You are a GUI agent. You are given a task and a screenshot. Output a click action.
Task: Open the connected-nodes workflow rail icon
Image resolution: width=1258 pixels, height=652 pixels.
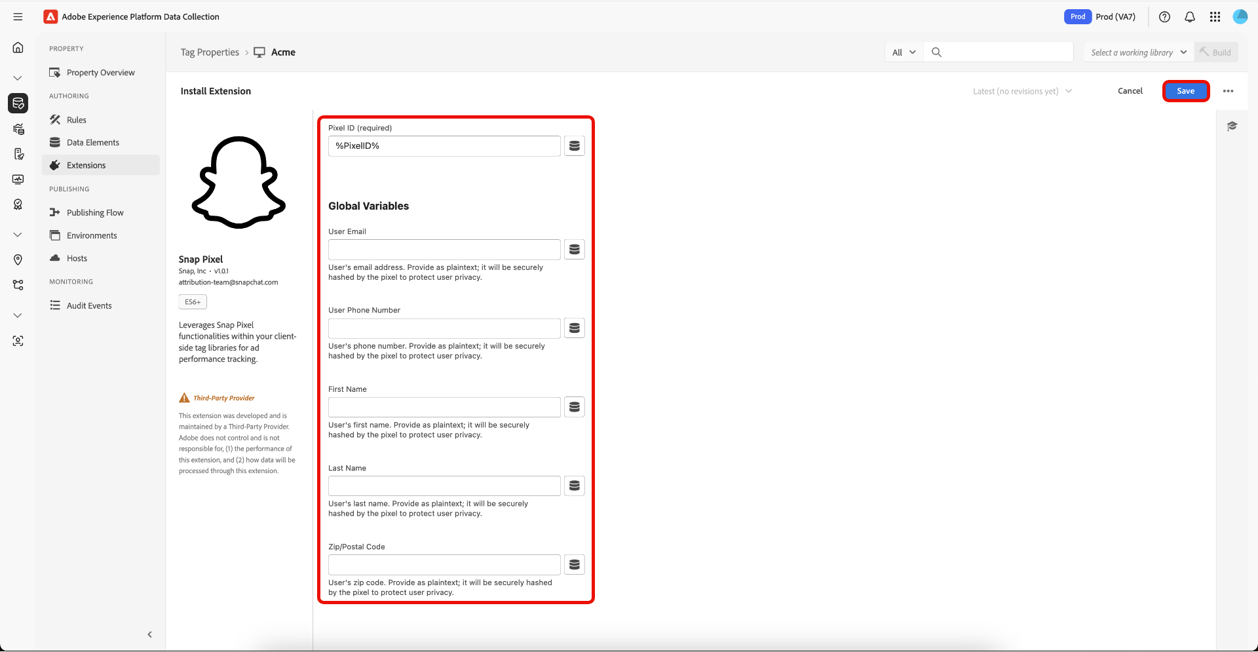(x=18, y=285)
